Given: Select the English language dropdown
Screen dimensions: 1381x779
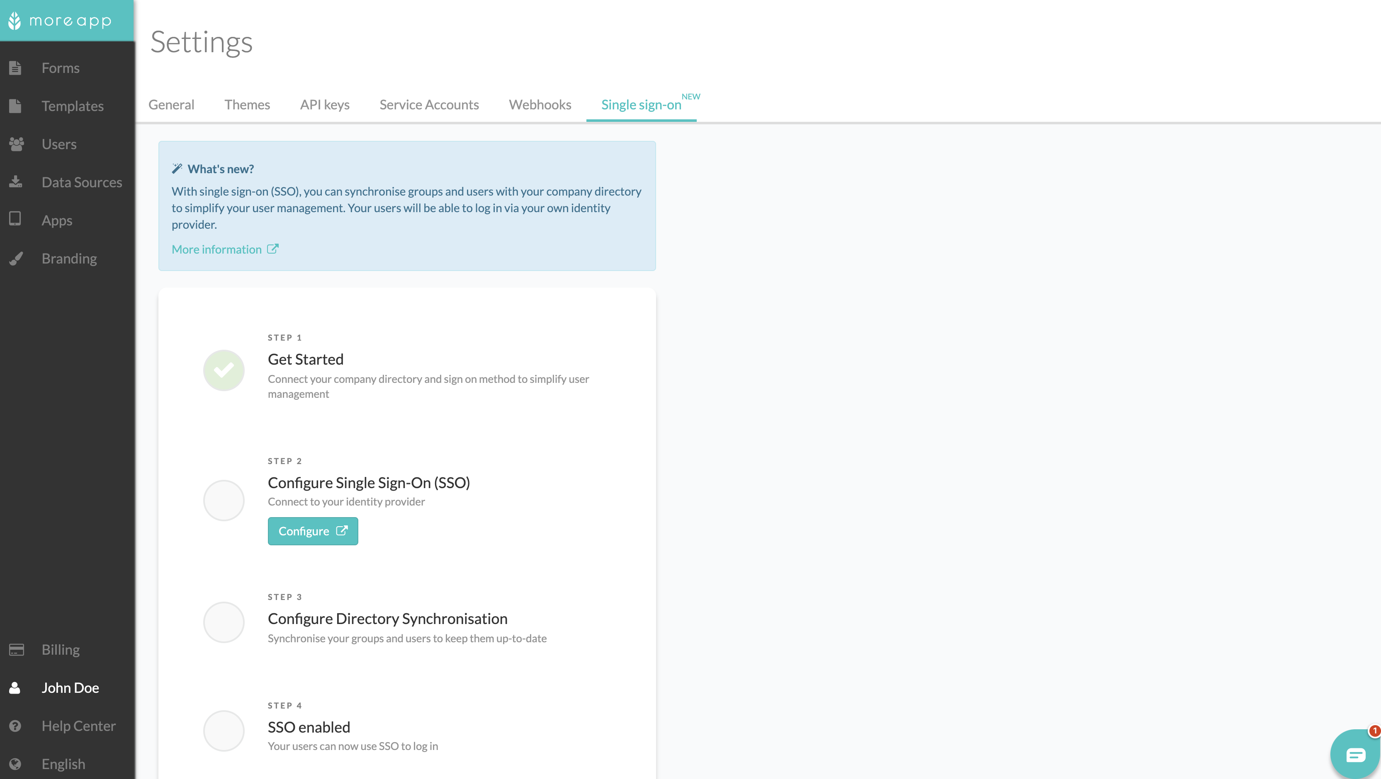Looking at the screenshot, I should [x=63, y=763].
